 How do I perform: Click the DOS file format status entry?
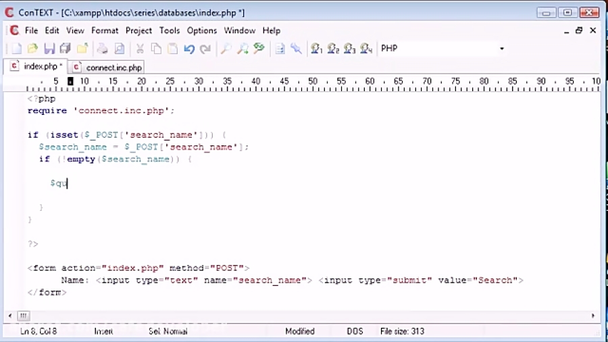click(x=355, y=331)
